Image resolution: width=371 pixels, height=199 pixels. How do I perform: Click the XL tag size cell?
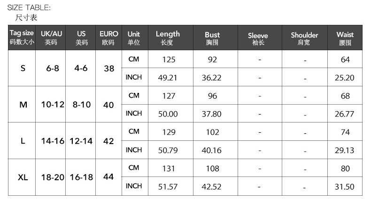pos(23,177)
